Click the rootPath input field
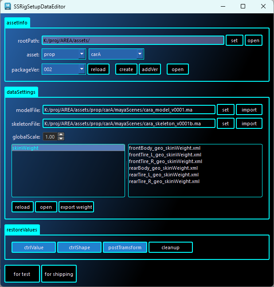Viewport: 274px width, 287px height. click(133, 40)
